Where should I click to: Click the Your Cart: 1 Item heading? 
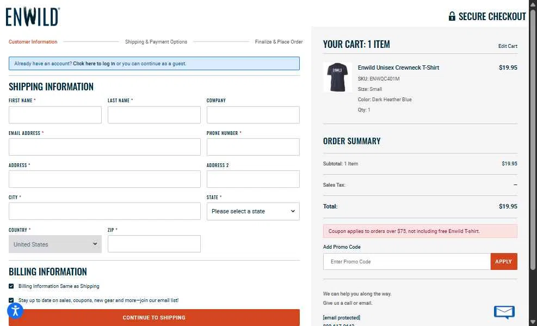point(356,44)
